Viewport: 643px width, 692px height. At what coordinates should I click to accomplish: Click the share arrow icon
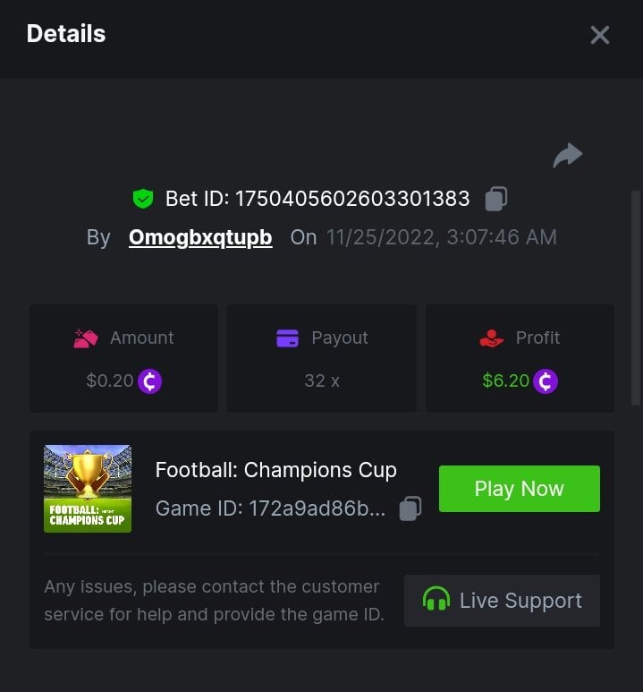tap(567, 156)
